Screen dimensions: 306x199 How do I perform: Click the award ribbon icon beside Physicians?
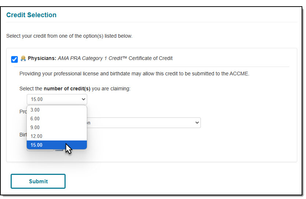[x=23, y=59]
